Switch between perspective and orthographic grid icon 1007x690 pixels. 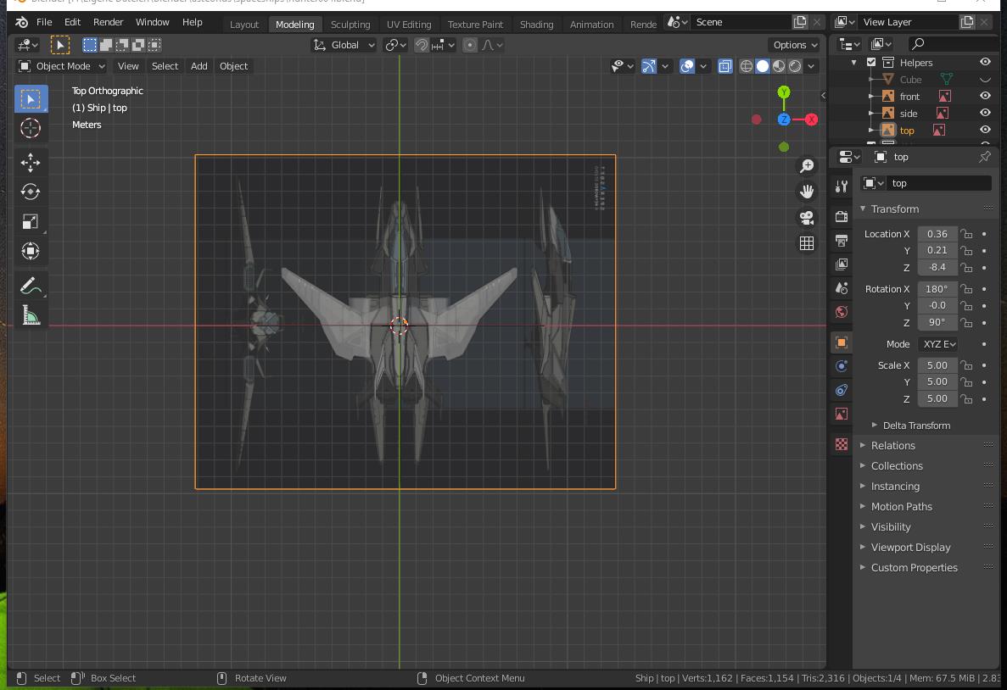point(807,243)
